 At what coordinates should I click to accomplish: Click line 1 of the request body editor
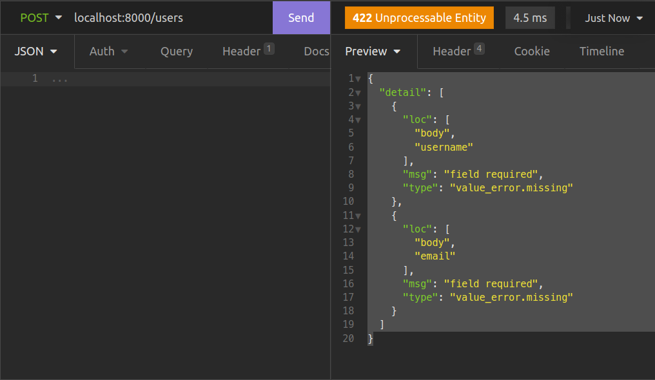[165, 79]
